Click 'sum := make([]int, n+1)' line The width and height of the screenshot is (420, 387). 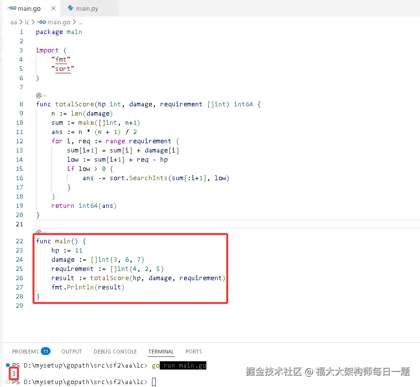pyautogui.click(x=96, y=123)
